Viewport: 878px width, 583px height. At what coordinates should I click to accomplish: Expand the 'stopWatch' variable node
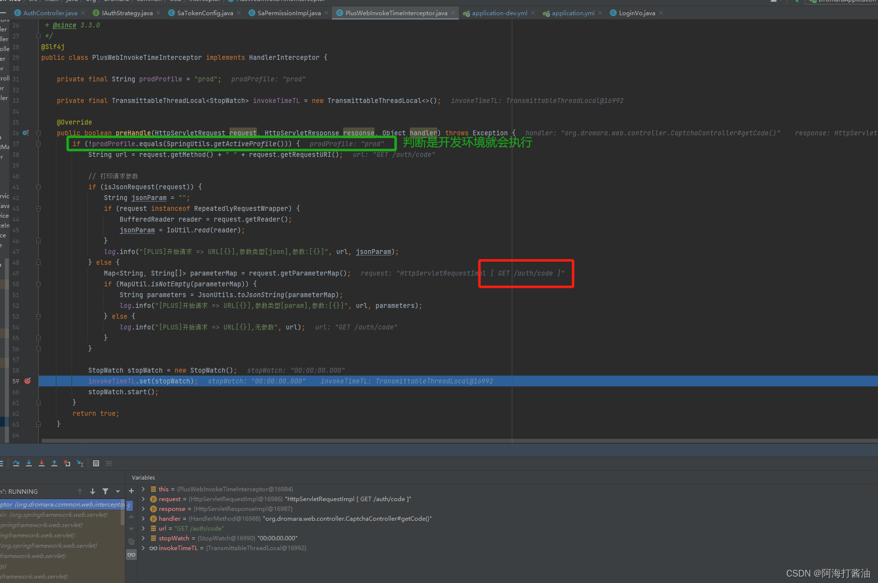click(143, 538)
